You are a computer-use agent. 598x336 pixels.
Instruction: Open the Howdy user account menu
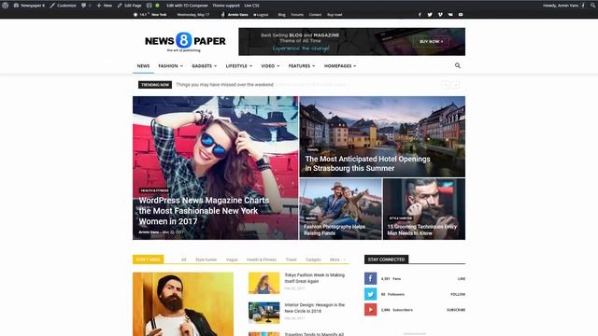point(563,6)
